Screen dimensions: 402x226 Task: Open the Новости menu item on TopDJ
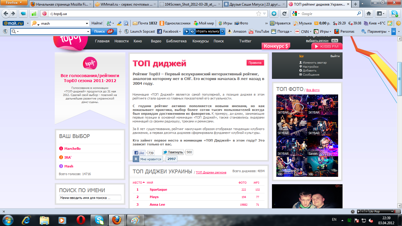(x=122, y=41)
